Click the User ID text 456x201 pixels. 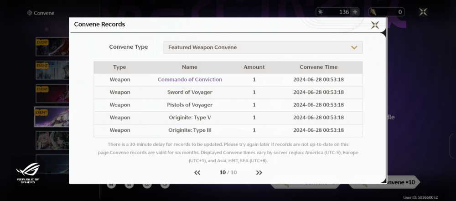coord(420,197)
